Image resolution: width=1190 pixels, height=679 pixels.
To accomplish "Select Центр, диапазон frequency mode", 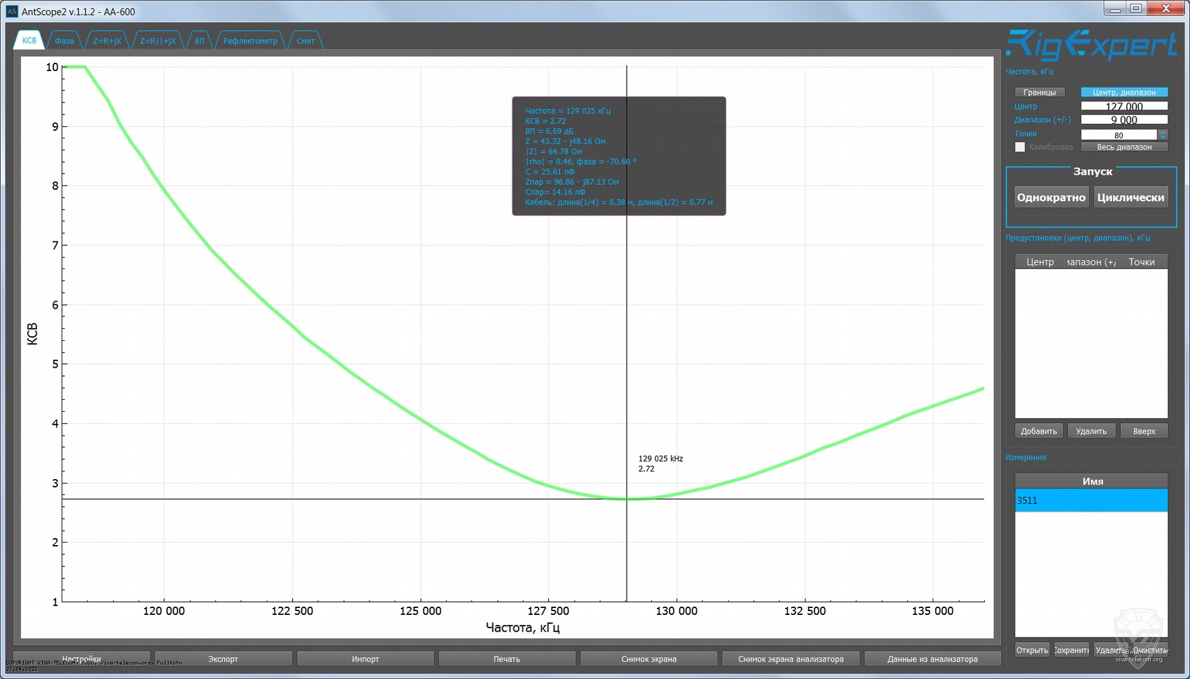I will pyautogui.click(x=1124, y=92).
